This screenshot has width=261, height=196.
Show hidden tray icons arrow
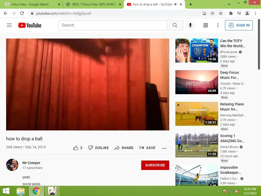tap(218, 191)
